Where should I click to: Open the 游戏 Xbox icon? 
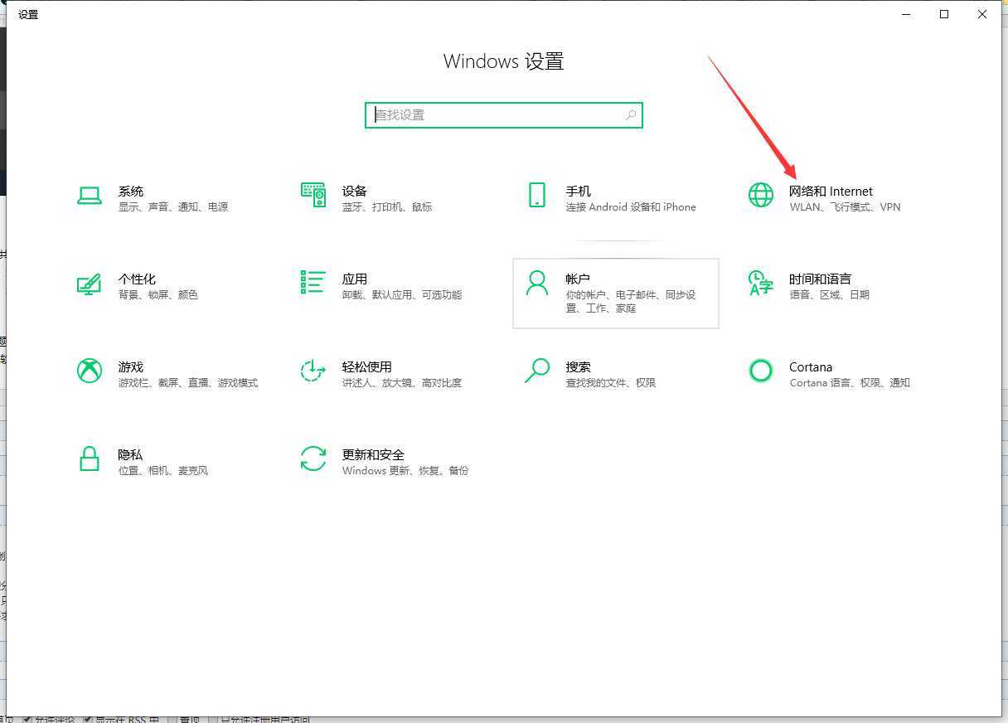(90, 371)
